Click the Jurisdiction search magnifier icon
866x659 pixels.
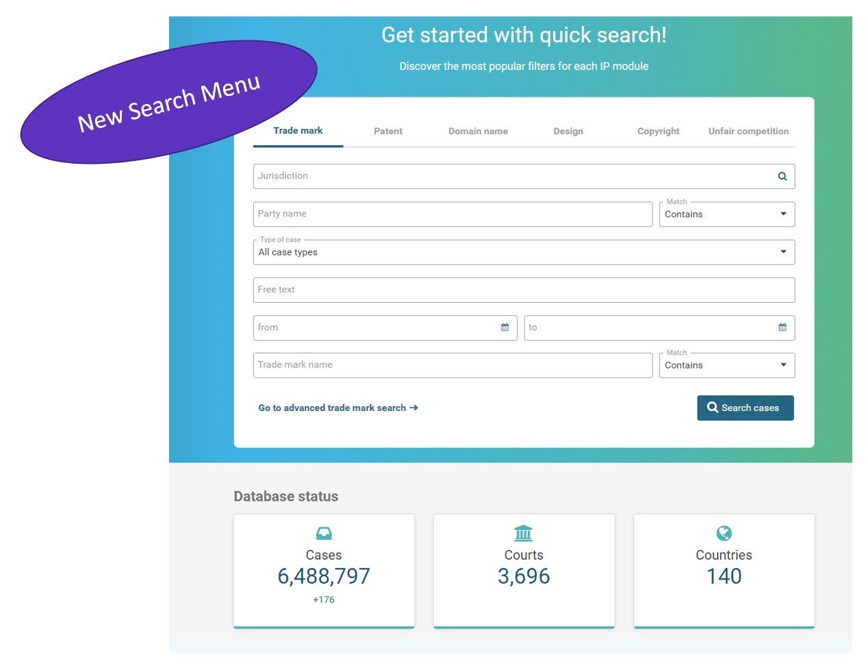(x=782, y=177)
